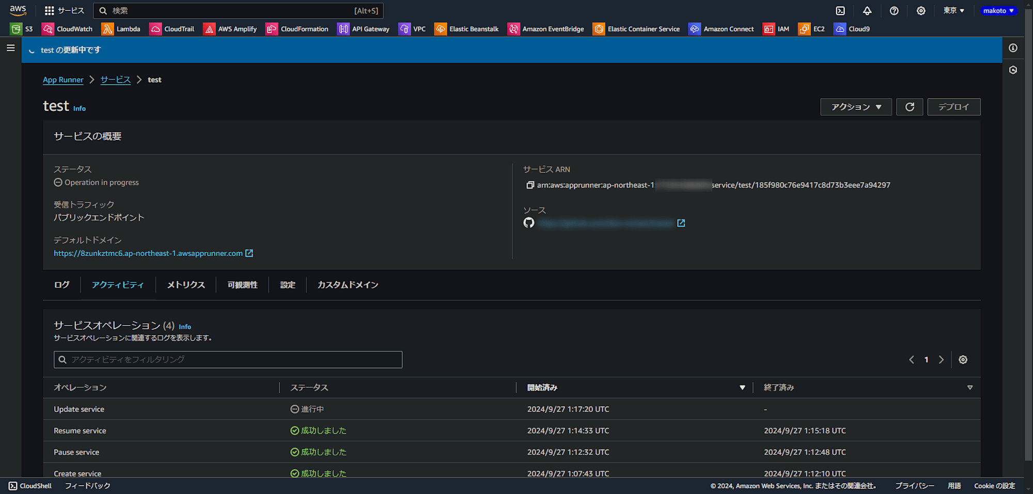The width and height of the screenshot is (1033, 494).
Task: Open the Lambda shortcut
Action: click(x=121, y=29)
